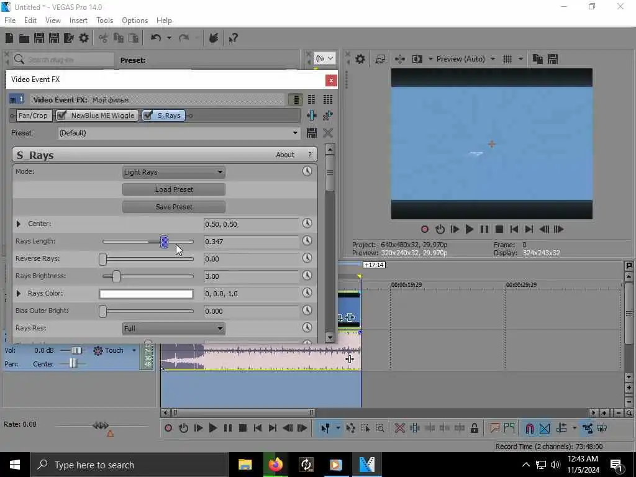The image size is (636, 477).
Task: Open the Touch automation mode dropdown
Action: tap(134, 350)
